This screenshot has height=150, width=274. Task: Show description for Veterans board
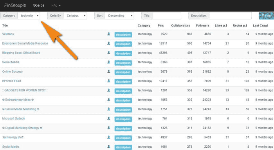pyautogui.click(x=123, y=35)
